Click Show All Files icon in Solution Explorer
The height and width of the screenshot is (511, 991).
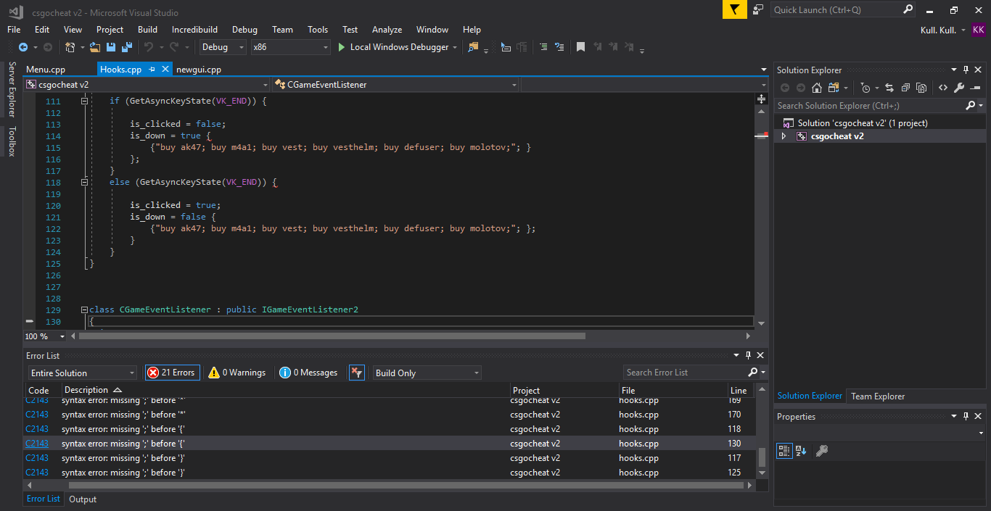(x=921, y=88)
